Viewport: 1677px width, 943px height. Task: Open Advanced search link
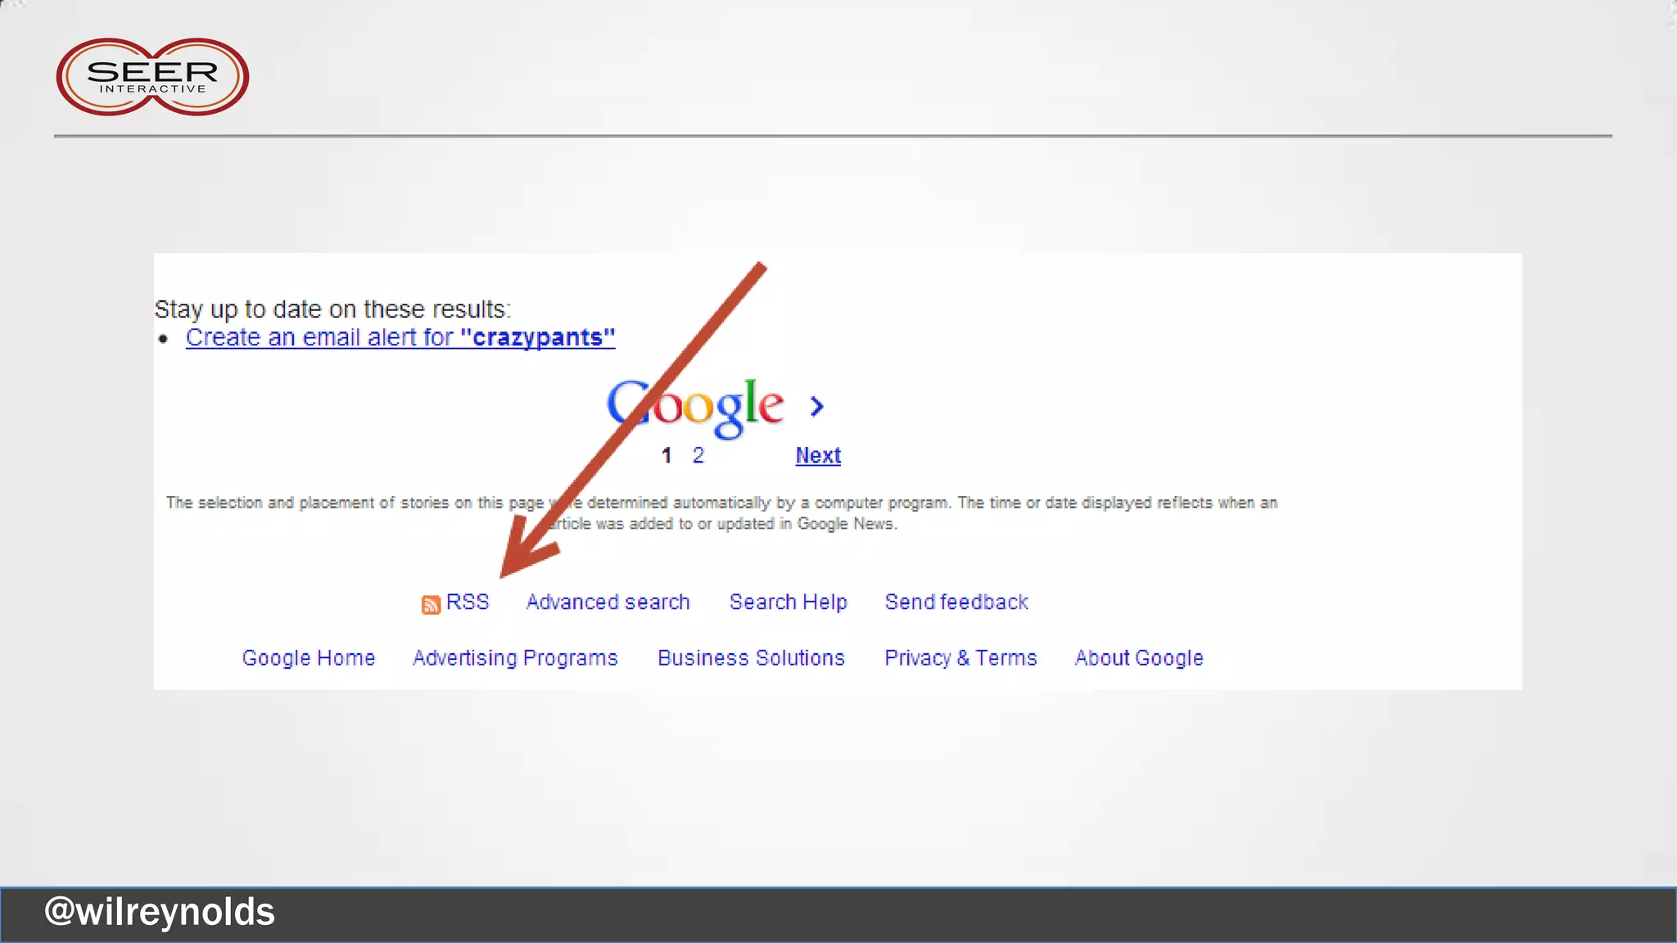pos(608,602)
